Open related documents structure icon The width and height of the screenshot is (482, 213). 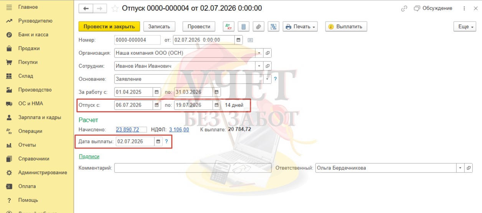pos(274,26)
